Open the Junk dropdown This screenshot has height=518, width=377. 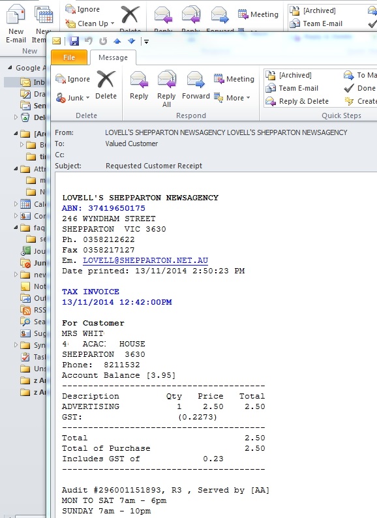point(72,98)
